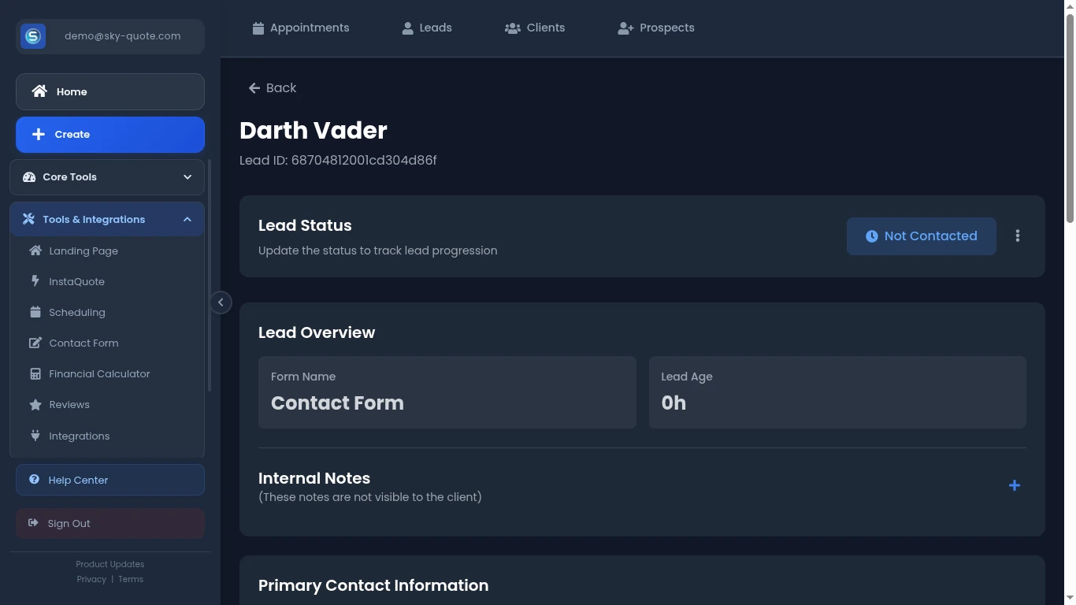Open the Landing Page tool
This screenshot has height=605, width=1076.
[83, 251]
